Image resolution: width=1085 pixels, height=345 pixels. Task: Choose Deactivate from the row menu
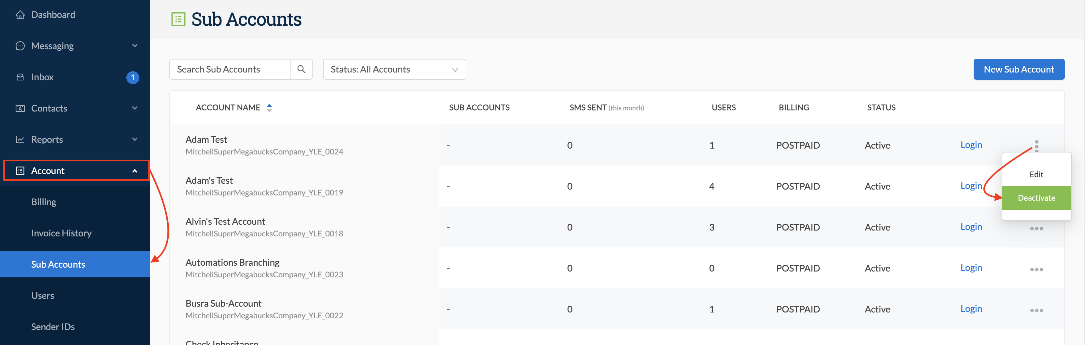click(1036, 198)
